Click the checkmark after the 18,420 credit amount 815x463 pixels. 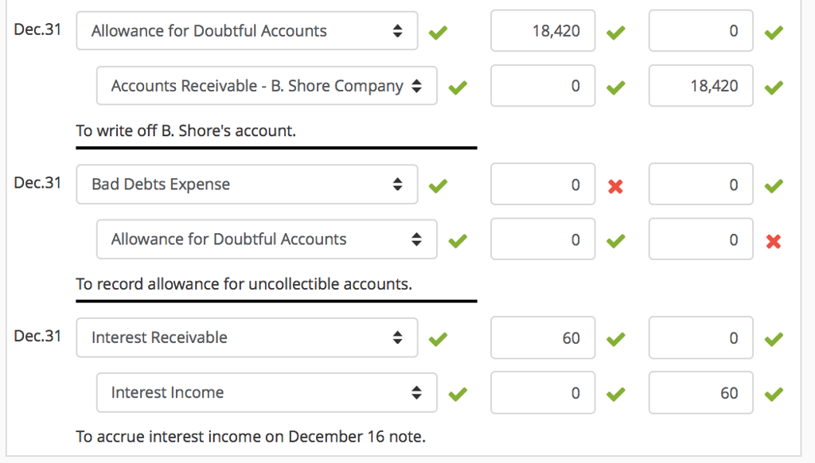(x=774, y=85)
